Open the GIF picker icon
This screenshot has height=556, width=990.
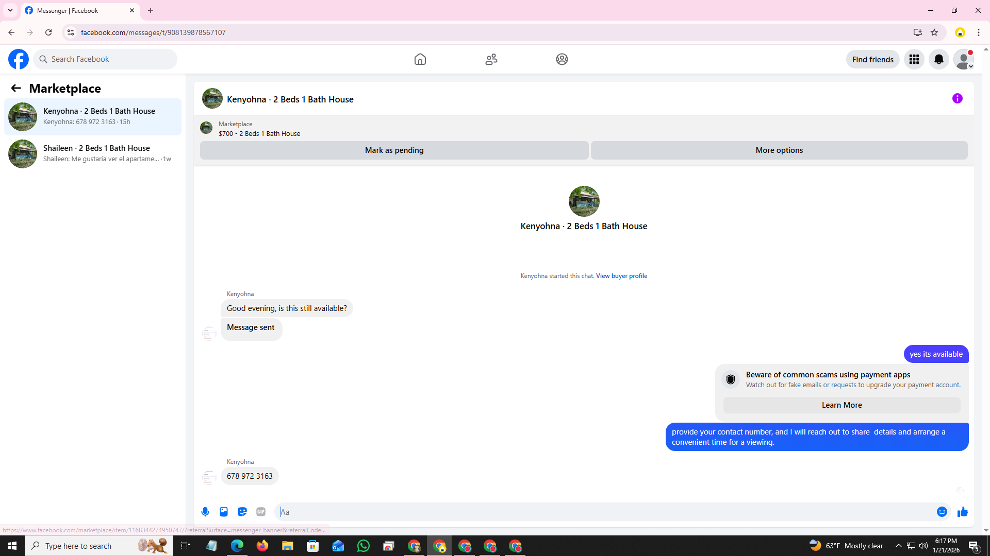pyautogui.click(x=261, y=512)
